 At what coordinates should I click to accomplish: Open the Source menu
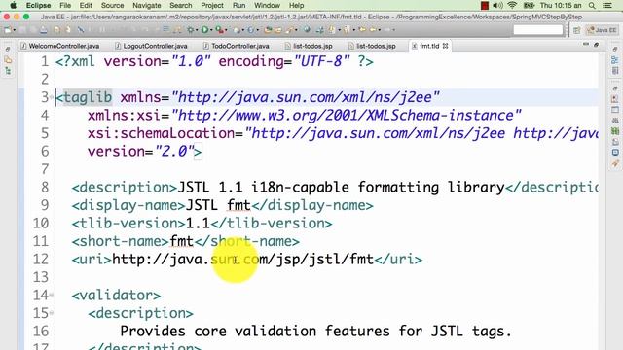point(113,6)
